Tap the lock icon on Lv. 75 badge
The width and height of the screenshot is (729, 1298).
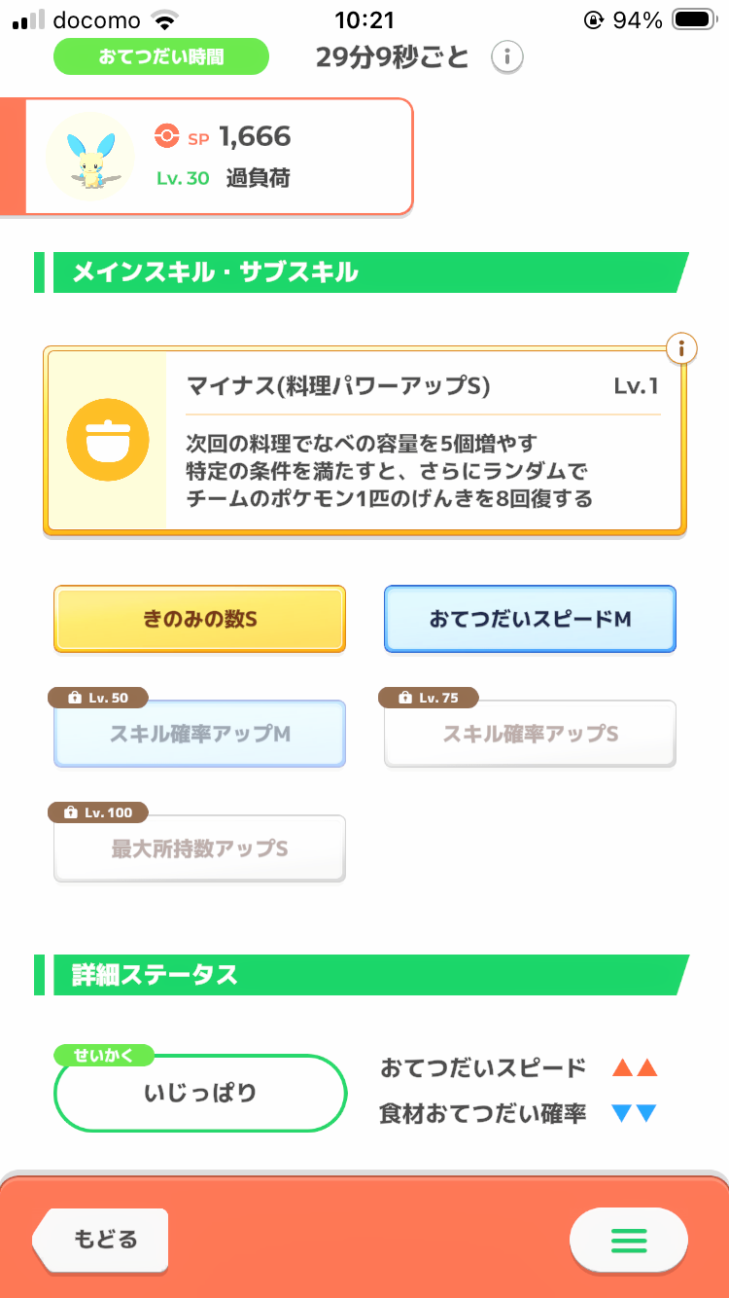click(x=405, y=698)
